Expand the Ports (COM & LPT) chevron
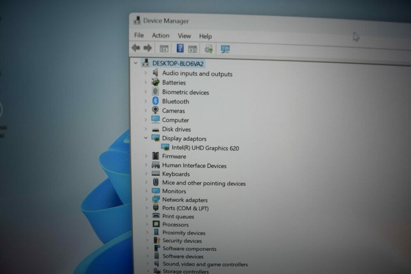 pyautogui.click(x=147, y=208)
